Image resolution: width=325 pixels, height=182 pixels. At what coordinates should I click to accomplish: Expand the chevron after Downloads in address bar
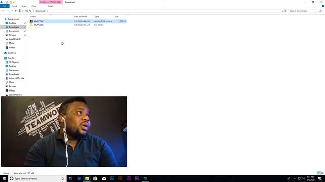pyautogui.click(x=47, y=11)
